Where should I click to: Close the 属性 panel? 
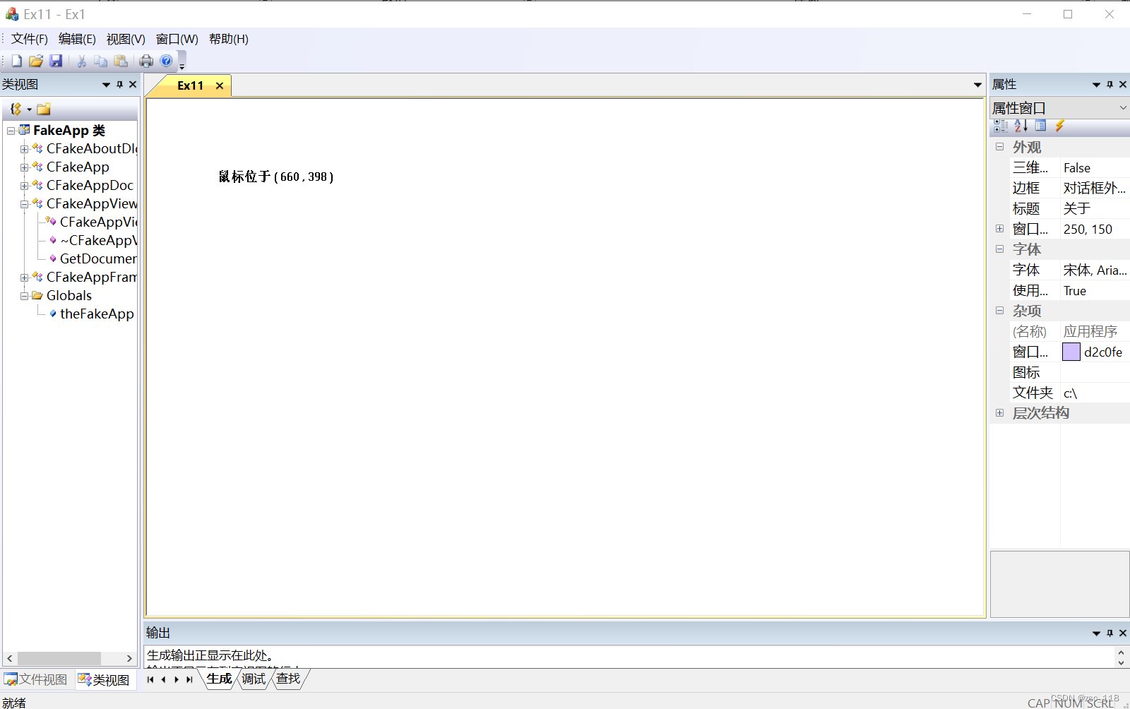[1123, 85]
